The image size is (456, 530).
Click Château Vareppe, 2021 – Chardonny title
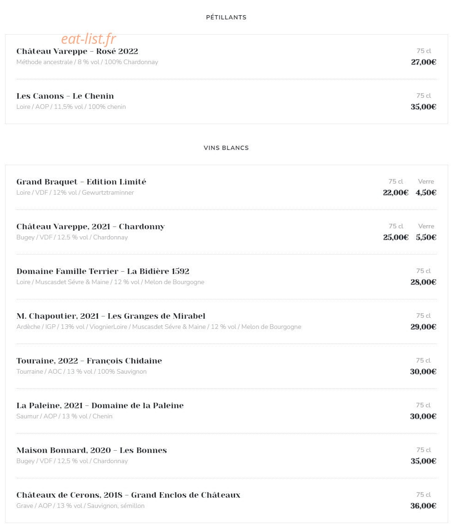pyautogui.click(x=90, y=226)
